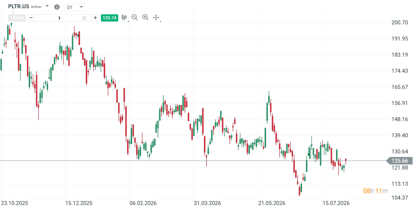
Task: Open the PLTR.US symbol dropdown arrow
Action: [x=47, y=6]
